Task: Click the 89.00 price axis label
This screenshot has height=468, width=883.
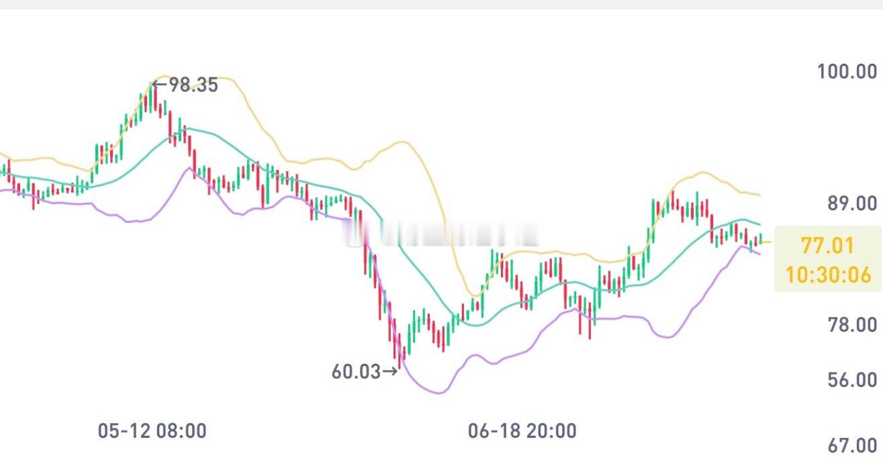Action: [x=853, y=203]
